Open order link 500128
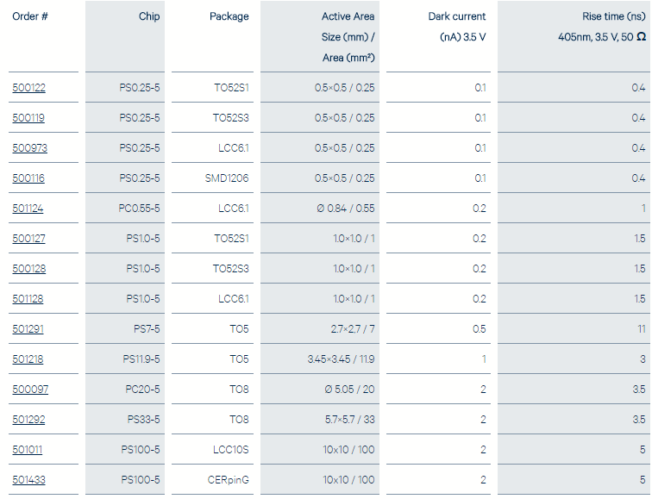 point(28,269)
